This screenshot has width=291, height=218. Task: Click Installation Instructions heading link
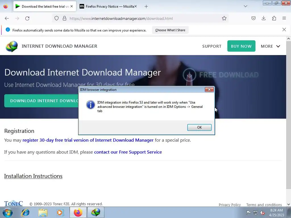33,176
